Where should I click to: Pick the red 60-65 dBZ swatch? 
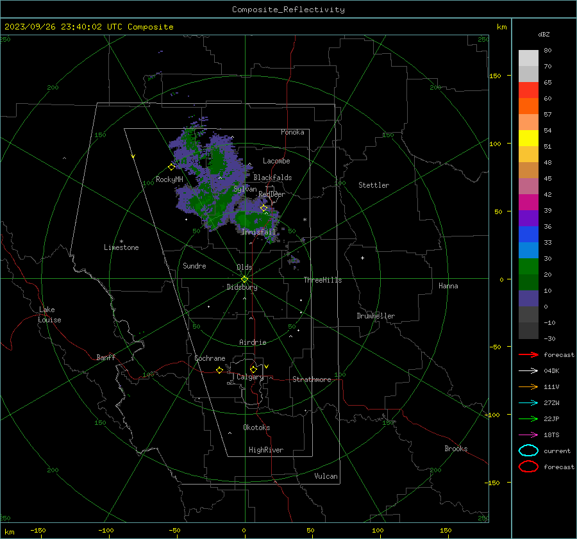point(528,90)
